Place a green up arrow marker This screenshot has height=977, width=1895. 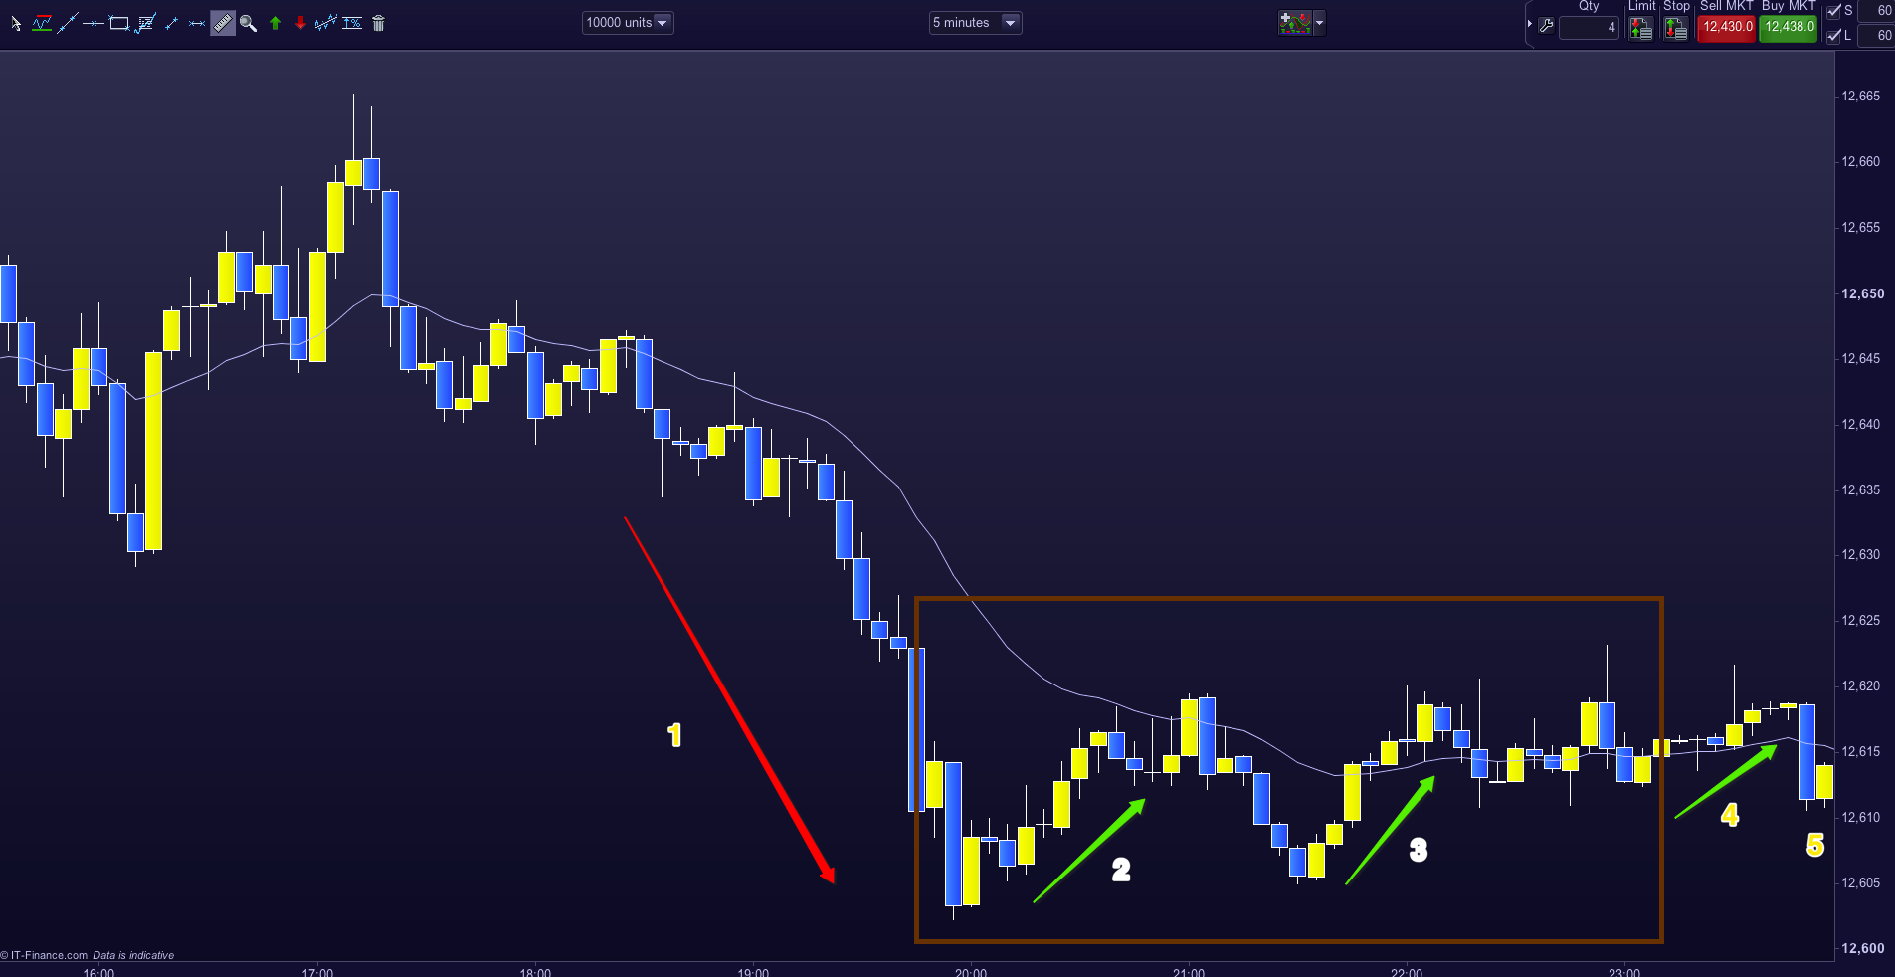(x=275, y=23)
